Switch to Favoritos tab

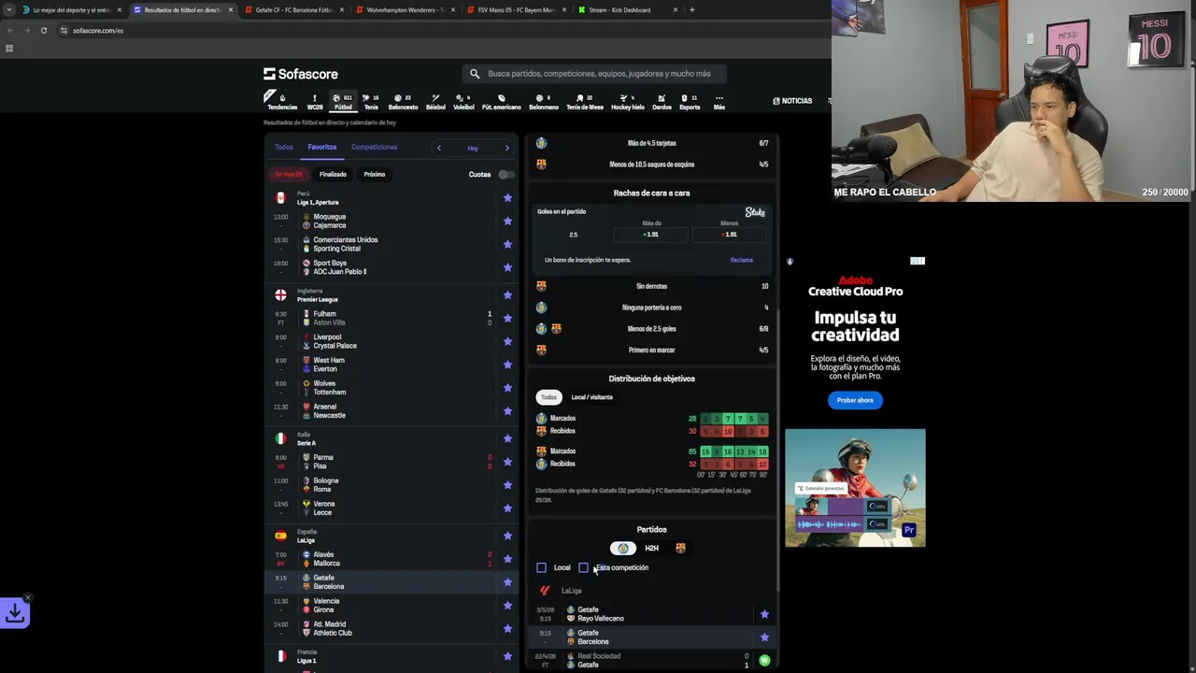(322, 147)
